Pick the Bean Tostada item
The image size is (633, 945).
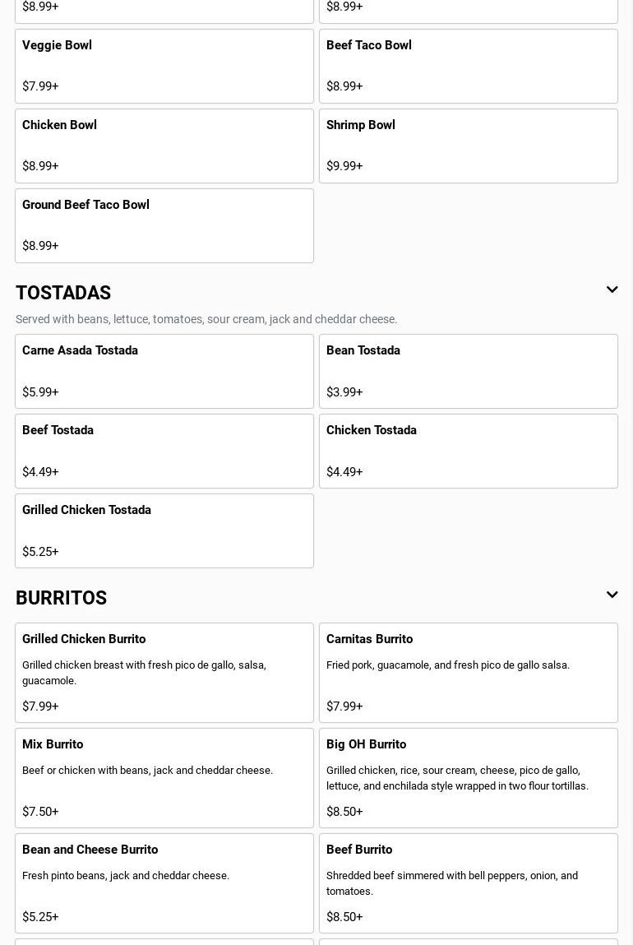pos(469,371)
